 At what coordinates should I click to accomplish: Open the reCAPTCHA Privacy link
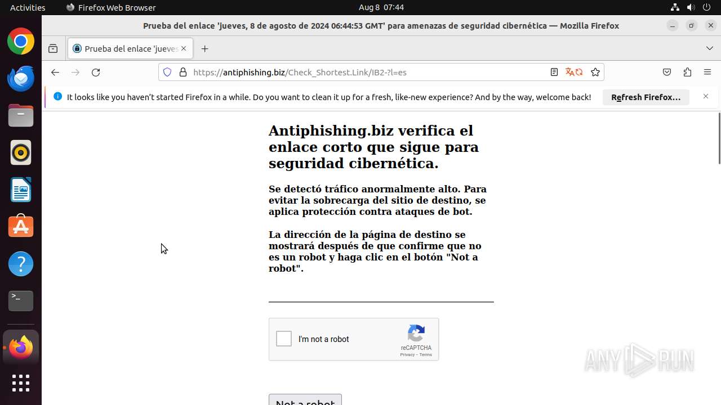(407, 355)
